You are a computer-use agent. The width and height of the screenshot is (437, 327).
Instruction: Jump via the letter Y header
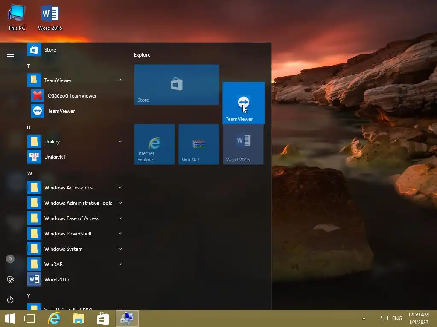point(29,296)
